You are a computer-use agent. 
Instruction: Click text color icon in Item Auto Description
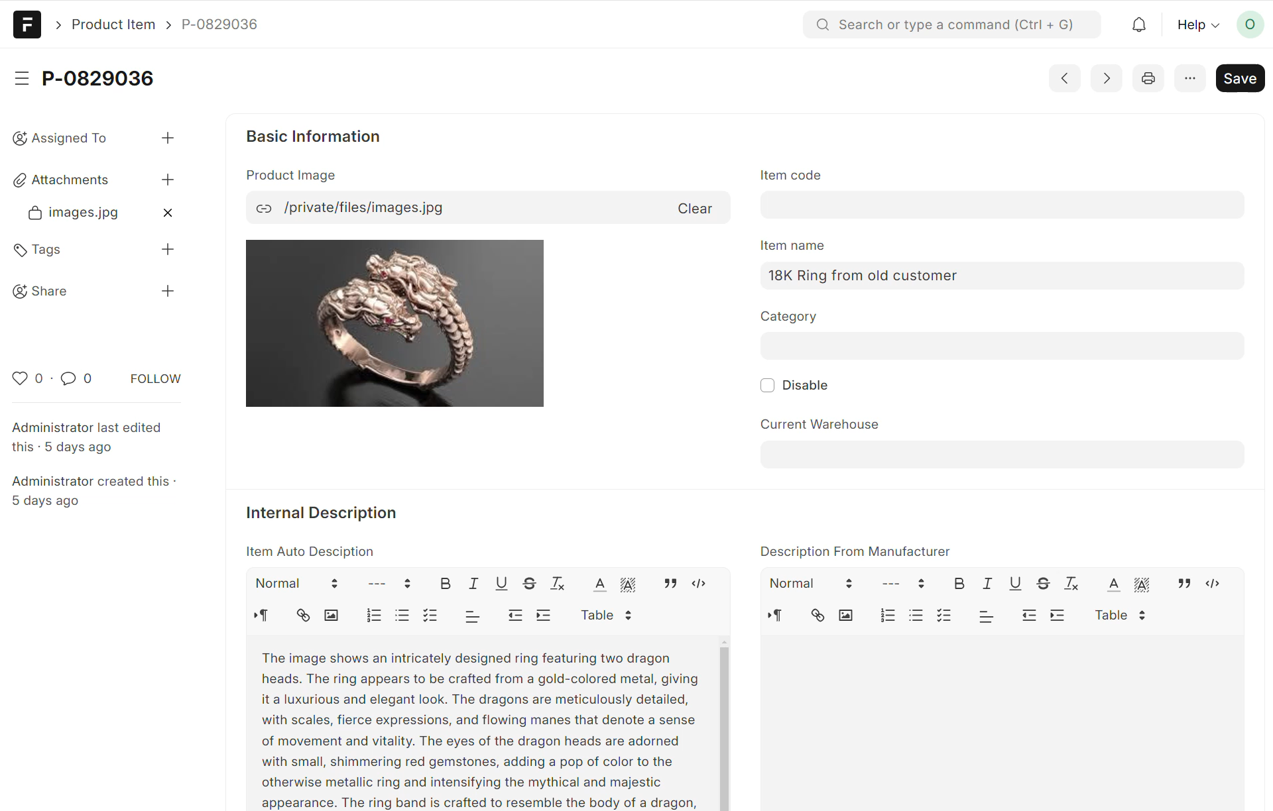[599, 583]
